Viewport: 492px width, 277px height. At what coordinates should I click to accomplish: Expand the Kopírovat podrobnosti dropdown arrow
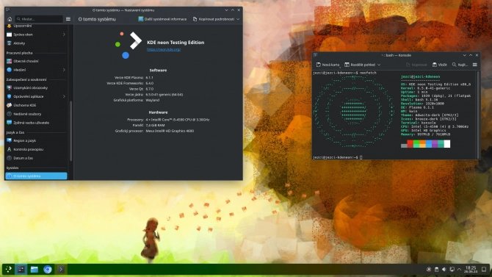pos(238,19)
